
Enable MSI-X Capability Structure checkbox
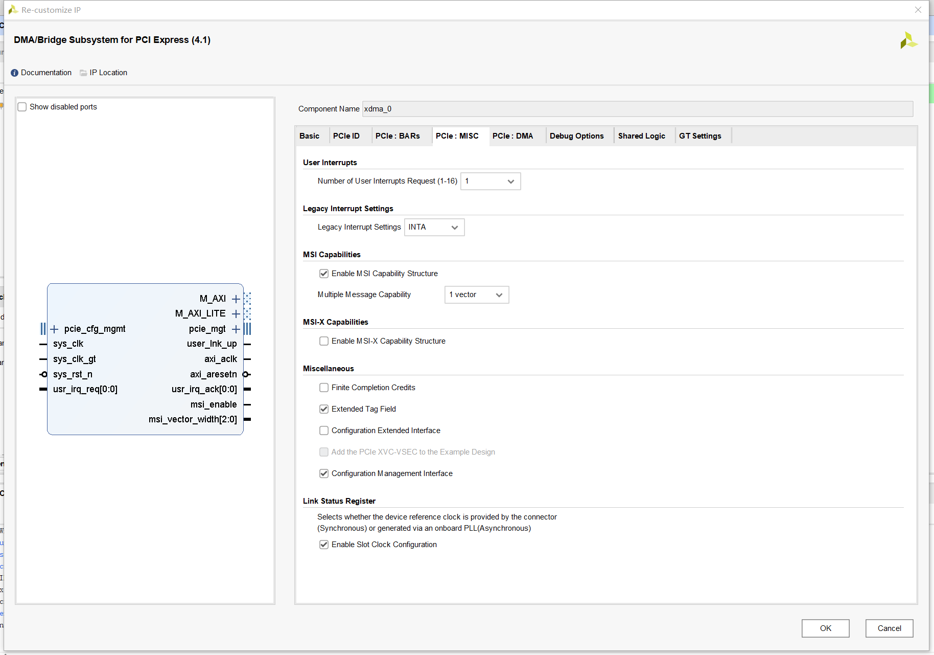[324, 341]
